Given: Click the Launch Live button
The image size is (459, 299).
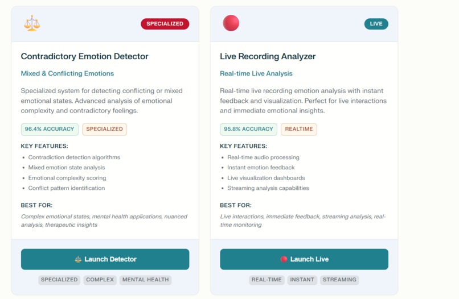Looking at the screenshot, I should pos(304,259).
